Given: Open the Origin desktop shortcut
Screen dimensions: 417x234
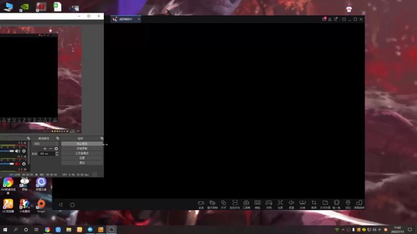Looking at the screenshot, I should tap(41, 205).
